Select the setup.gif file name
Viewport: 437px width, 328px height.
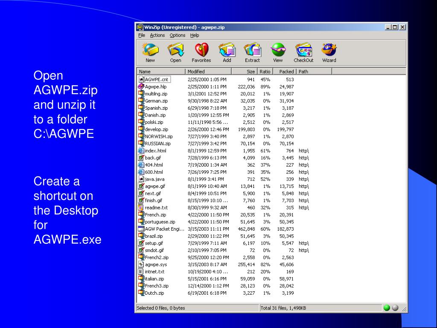pyautogui.click(x=154, y=243)
